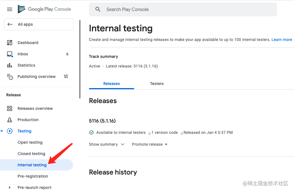This screenshot has width=294, height=192.
Task: Click the Show summary button
Action: point(107,144)
